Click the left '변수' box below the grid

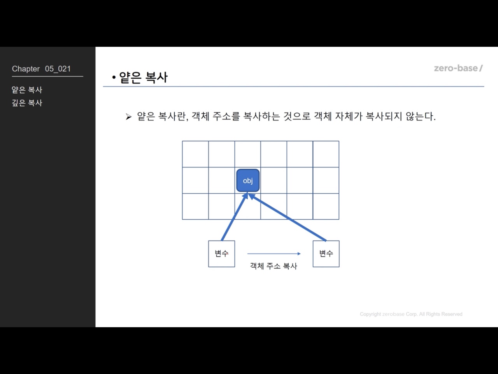click(221, 254)
